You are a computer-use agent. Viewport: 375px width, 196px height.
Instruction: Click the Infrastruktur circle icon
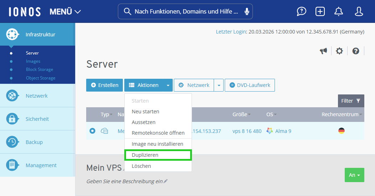pyautogui.click(x=12, y=35)
